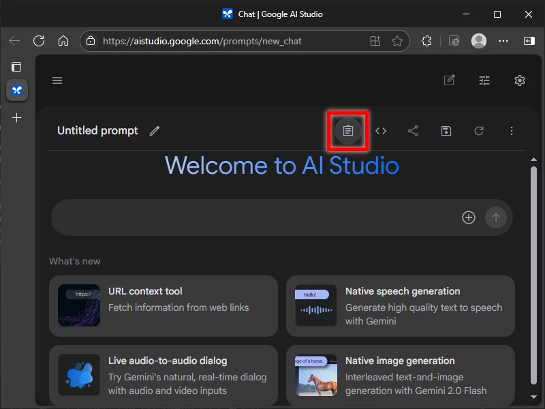
Task: Reload the AI Studio page
Action: click(x=39, y=41)
